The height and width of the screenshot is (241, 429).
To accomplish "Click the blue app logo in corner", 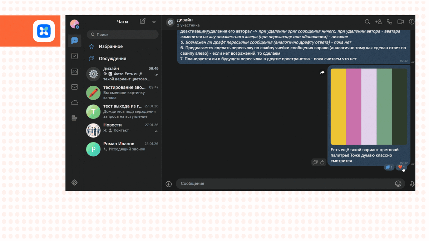I will (x=44, y=31).
